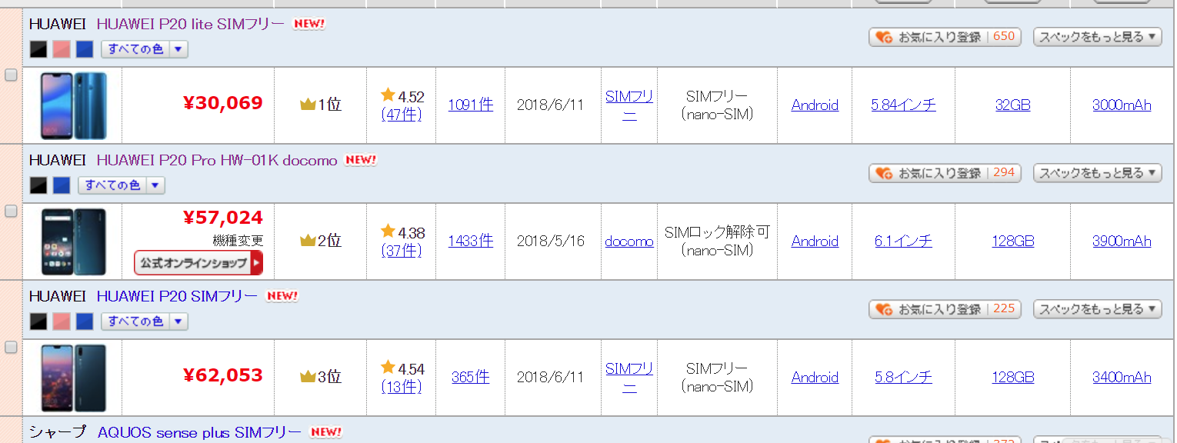The width and height of the screenshot is (1177, 443).
Task: Click the heart favorite icon for P20 Pro
Action: [884, 173]
